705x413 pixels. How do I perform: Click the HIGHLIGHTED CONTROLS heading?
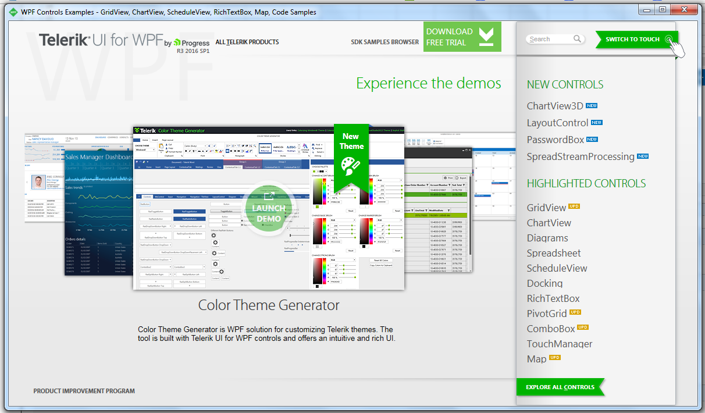click(586, 183)
